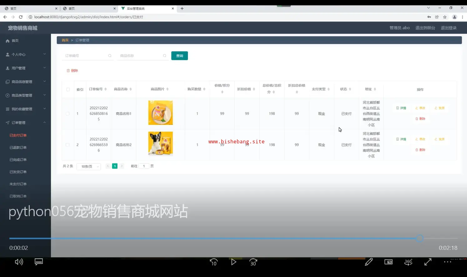Check the row checkbox for 商品名称2
This screenshot has width=467, height=277.
pos(68,145)
